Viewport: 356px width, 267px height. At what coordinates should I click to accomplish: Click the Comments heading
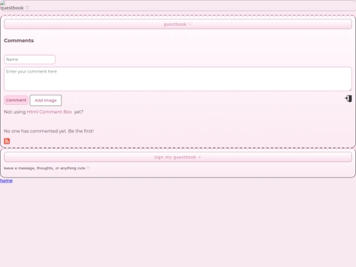point(19,40)
